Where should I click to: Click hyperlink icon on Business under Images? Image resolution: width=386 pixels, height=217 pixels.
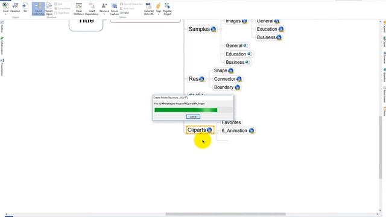(279, 37)
